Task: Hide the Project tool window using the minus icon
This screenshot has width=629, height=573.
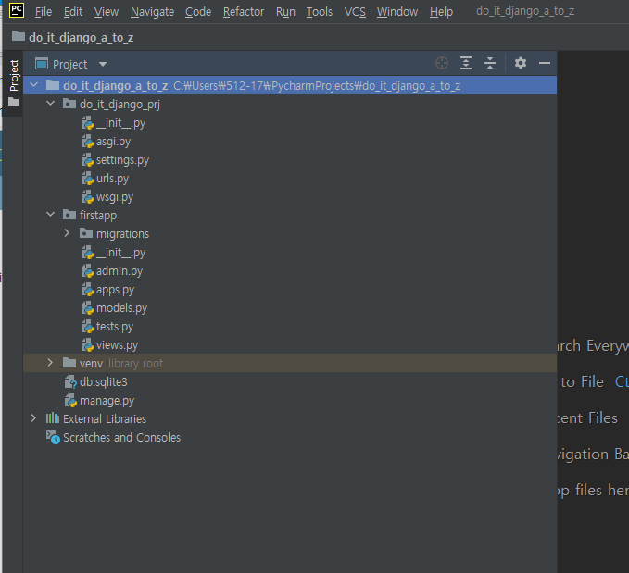Action: pos(545,63)
